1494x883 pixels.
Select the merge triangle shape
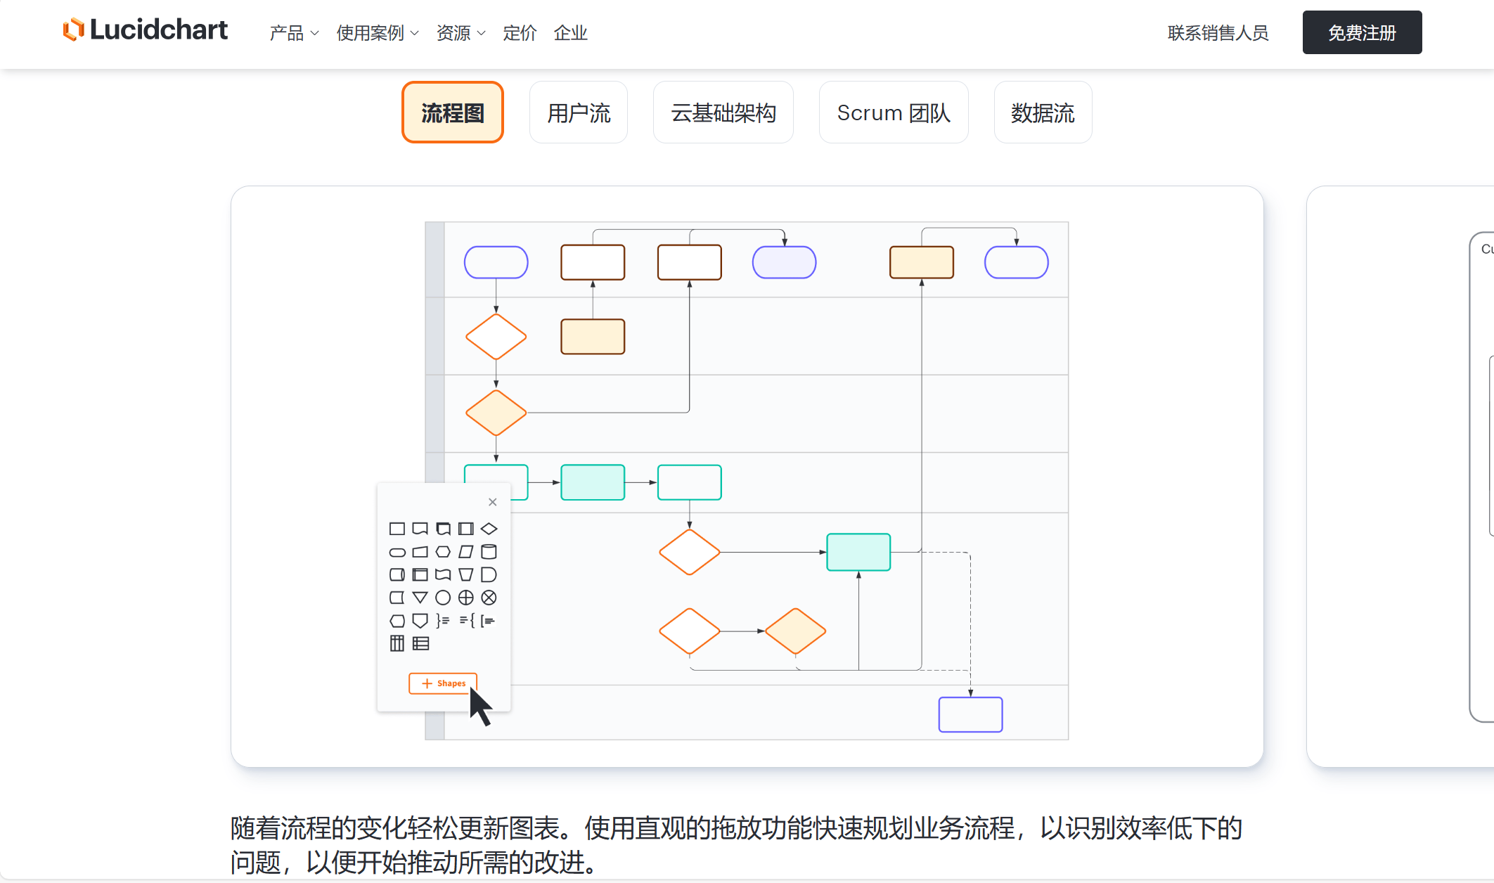(x=420, y=597)
